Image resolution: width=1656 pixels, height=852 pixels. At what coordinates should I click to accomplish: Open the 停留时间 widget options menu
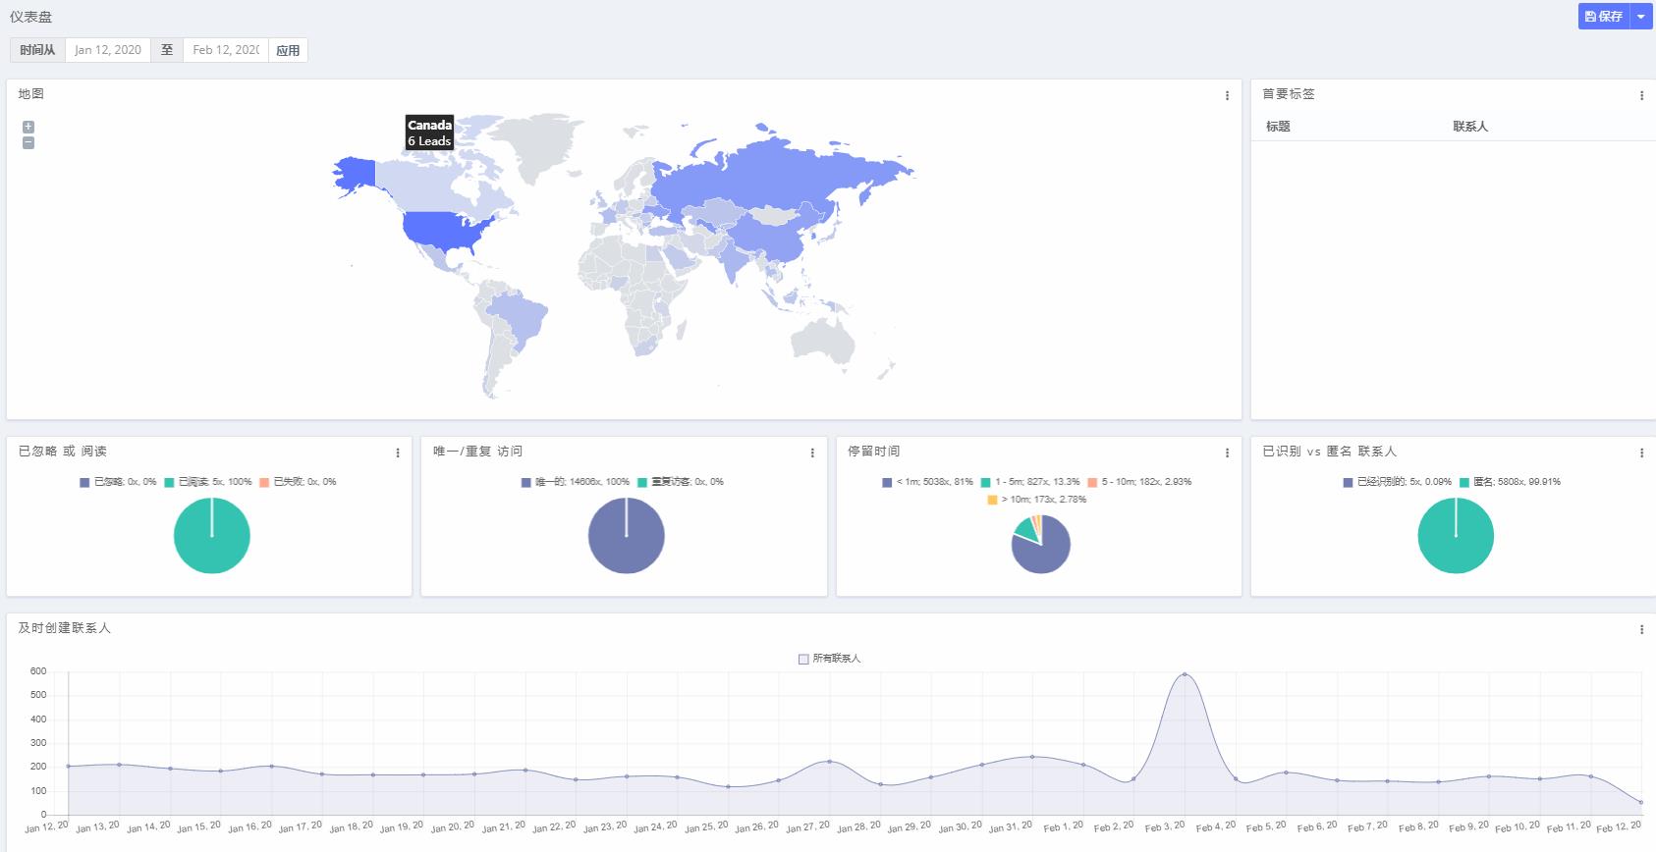pos(1227,453)
